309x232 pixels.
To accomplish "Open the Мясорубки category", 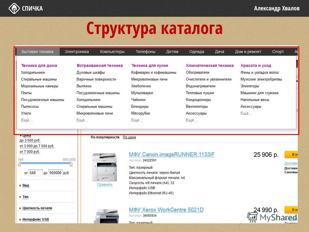I will tap(141, 113).
